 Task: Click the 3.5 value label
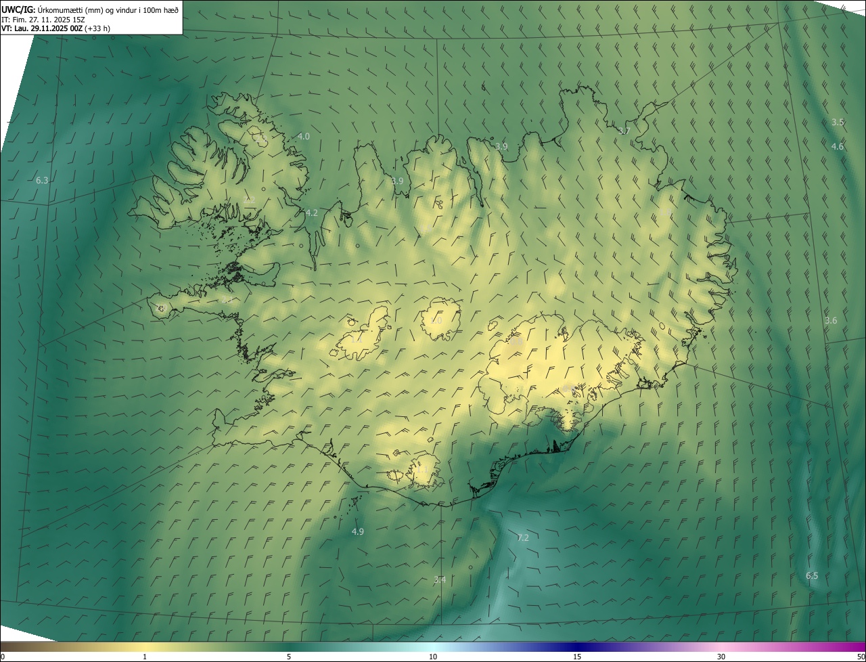(x=838, y=122)
